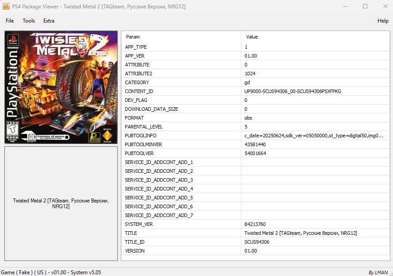This screenshot has width=393, height=276.
Task: Select the ATTRIBUTE parameter row
Action: [x=255, y=65]
